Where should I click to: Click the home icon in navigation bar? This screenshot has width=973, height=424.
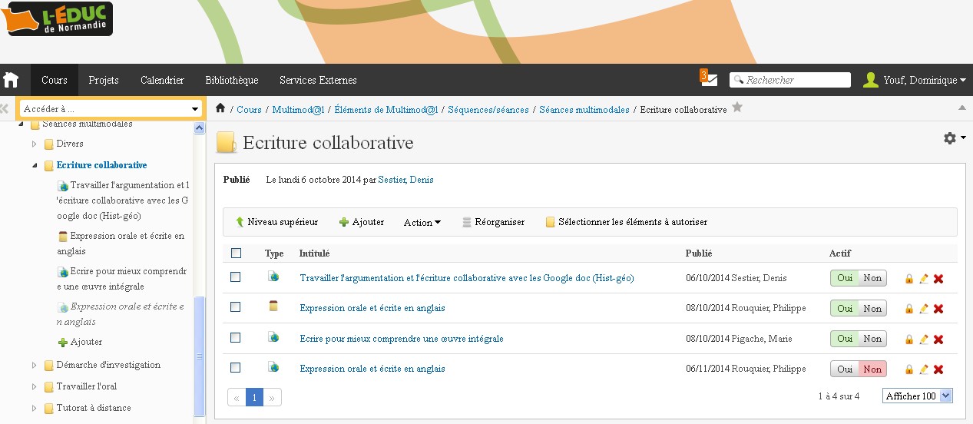[x=11, y=80]
